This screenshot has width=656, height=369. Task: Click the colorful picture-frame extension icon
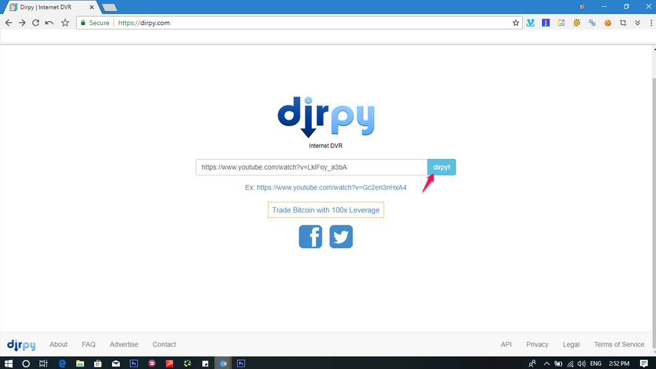pos(561,22)
